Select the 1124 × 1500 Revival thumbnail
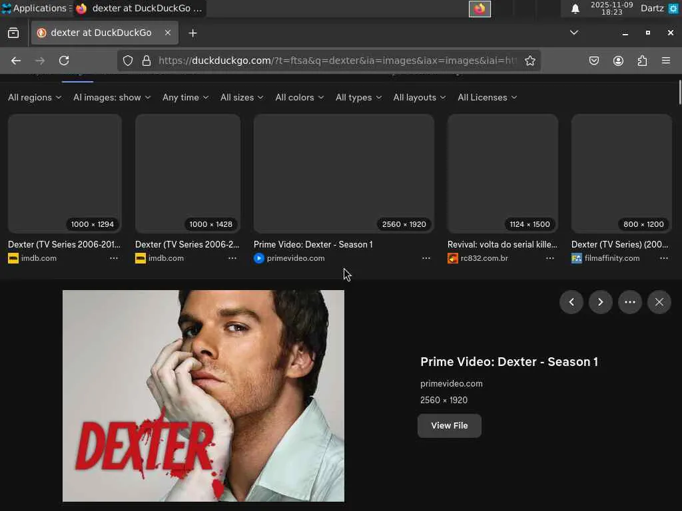The image size is (682, 511). point(503,174)
